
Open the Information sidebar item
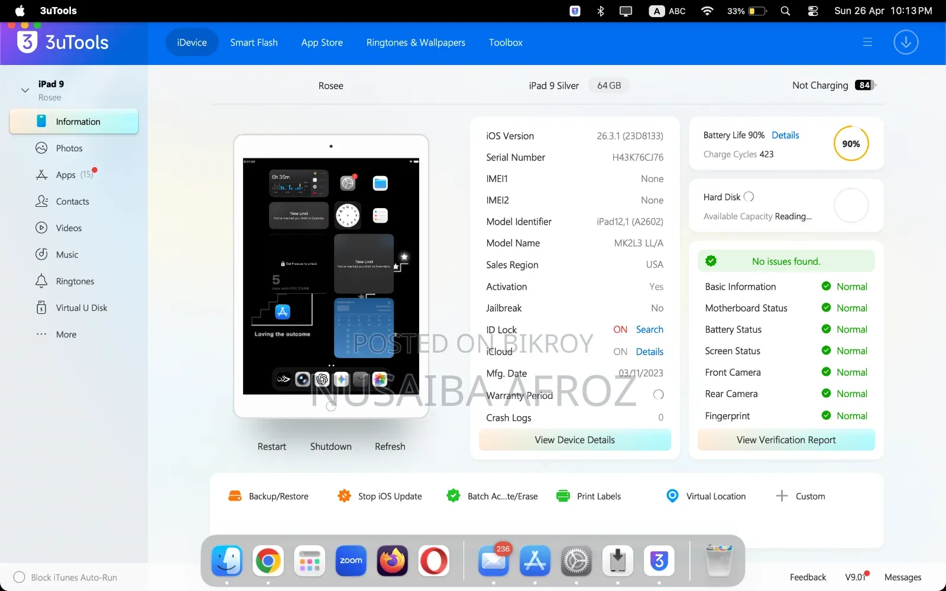74,122
